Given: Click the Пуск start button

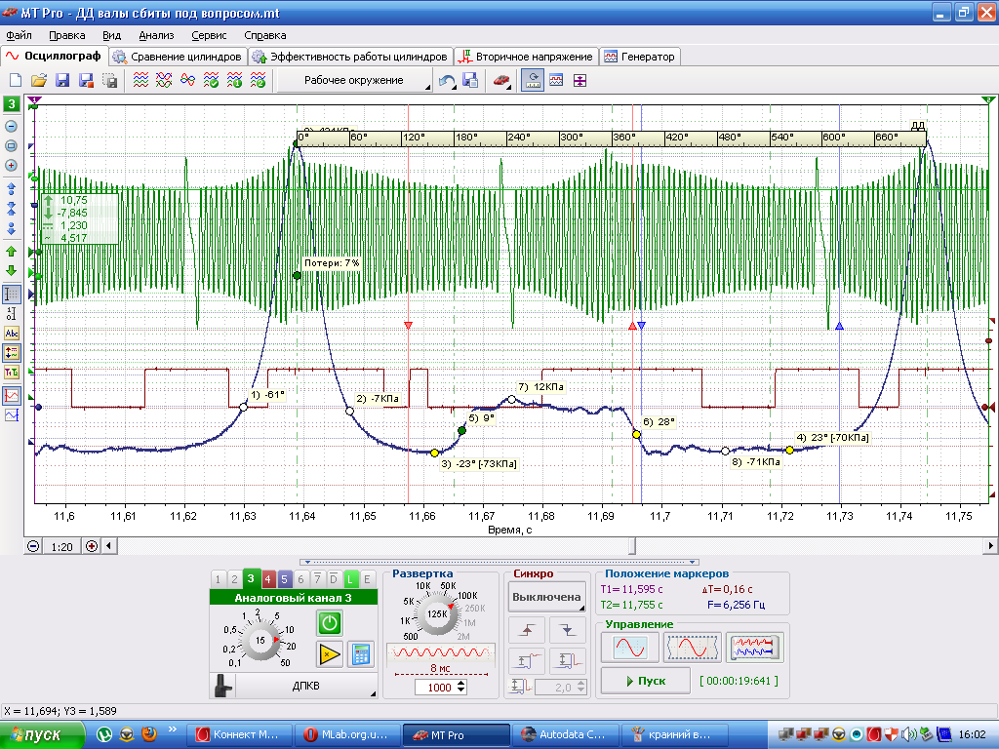Looking at the screenshot, I should pos(646,681).
